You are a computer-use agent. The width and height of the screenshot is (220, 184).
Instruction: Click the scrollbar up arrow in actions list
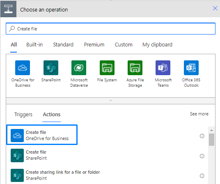point(211,130)
